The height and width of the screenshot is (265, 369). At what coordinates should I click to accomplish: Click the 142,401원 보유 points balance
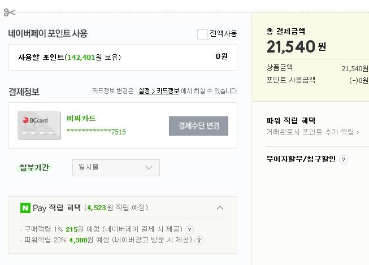coord(93,57)
